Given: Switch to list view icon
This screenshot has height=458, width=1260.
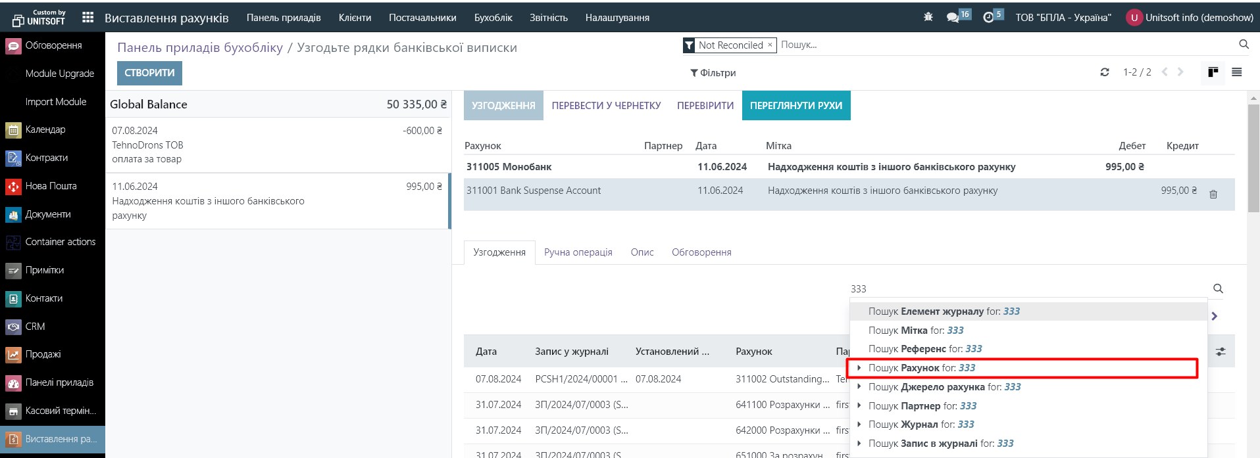Looking at the screenshot, I should (x=1237, y=72).
